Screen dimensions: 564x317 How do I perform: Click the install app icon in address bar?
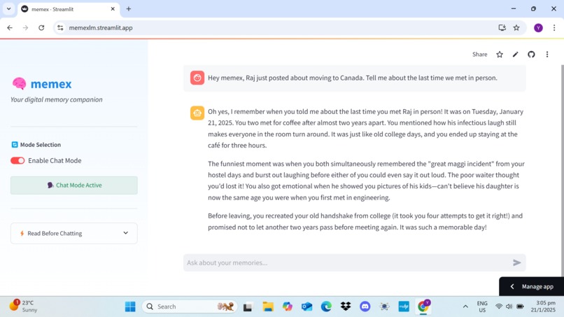tap(502, 28)
